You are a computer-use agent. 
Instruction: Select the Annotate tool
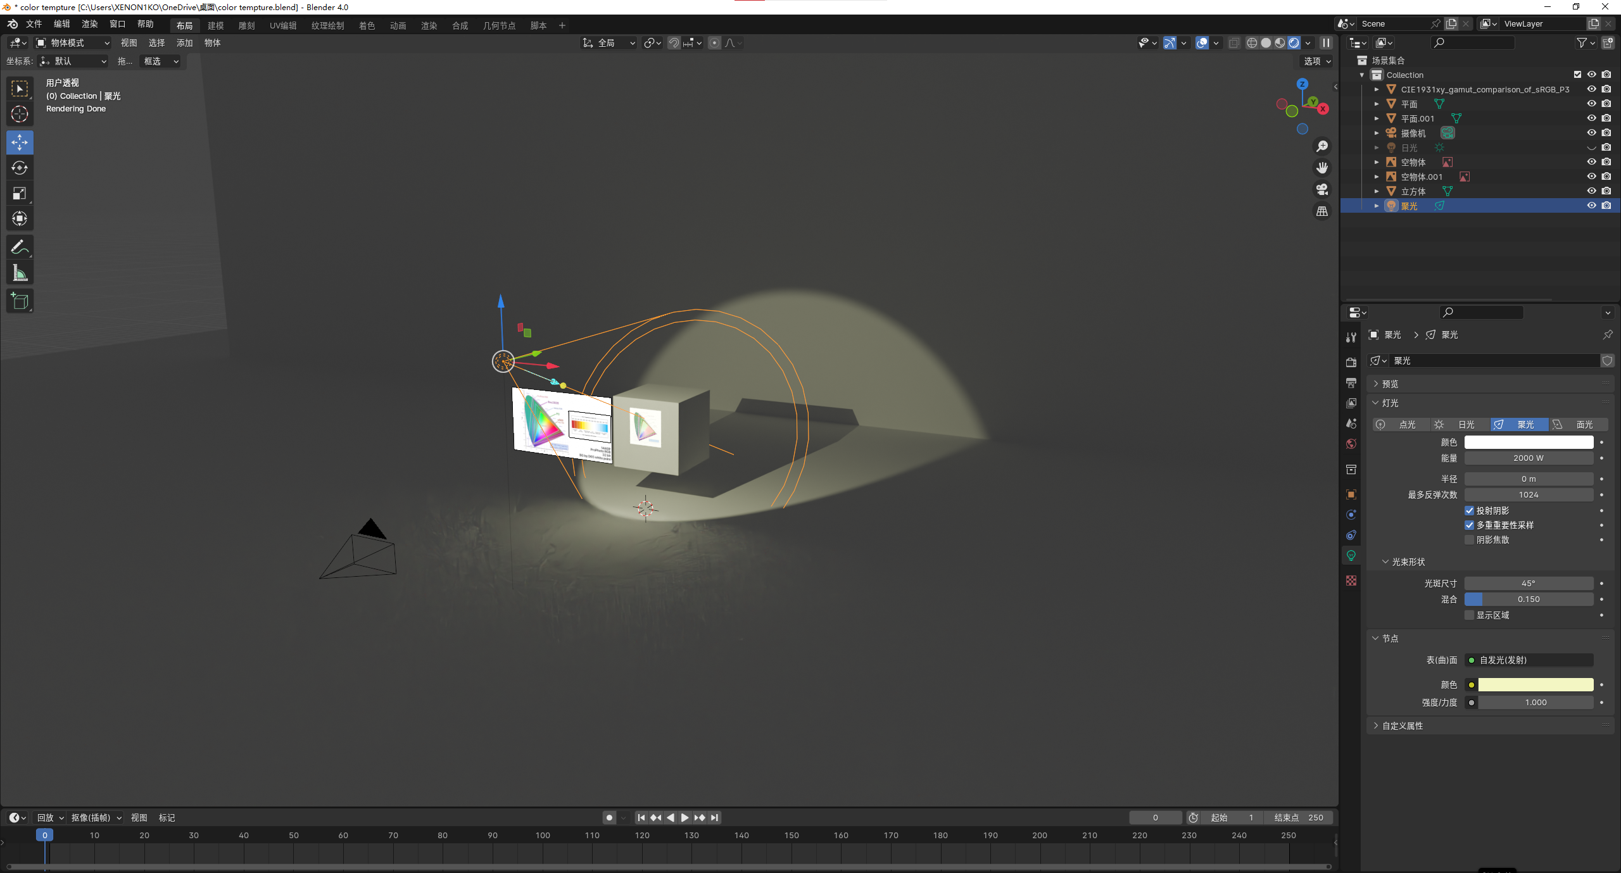pos(20,247)
